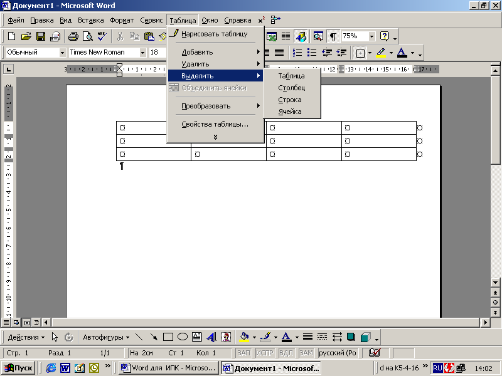Screen dimensions: 502x376
Task: Run spelling check ABC icon
Action: point(102,36)
